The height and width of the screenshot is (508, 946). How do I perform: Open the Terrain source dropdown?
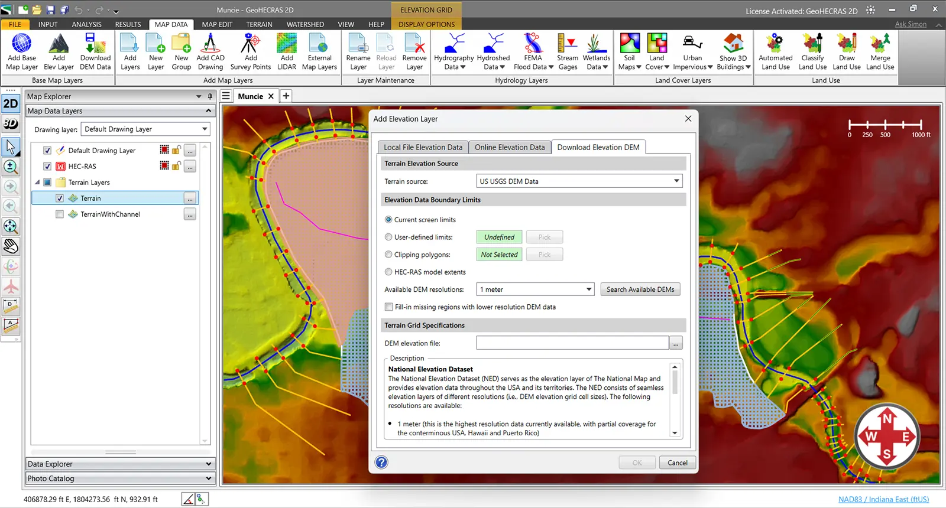pyautogui.click(x=579, y=181)
